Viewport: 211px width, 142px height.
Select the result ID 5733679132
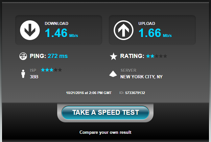point(135,93)
